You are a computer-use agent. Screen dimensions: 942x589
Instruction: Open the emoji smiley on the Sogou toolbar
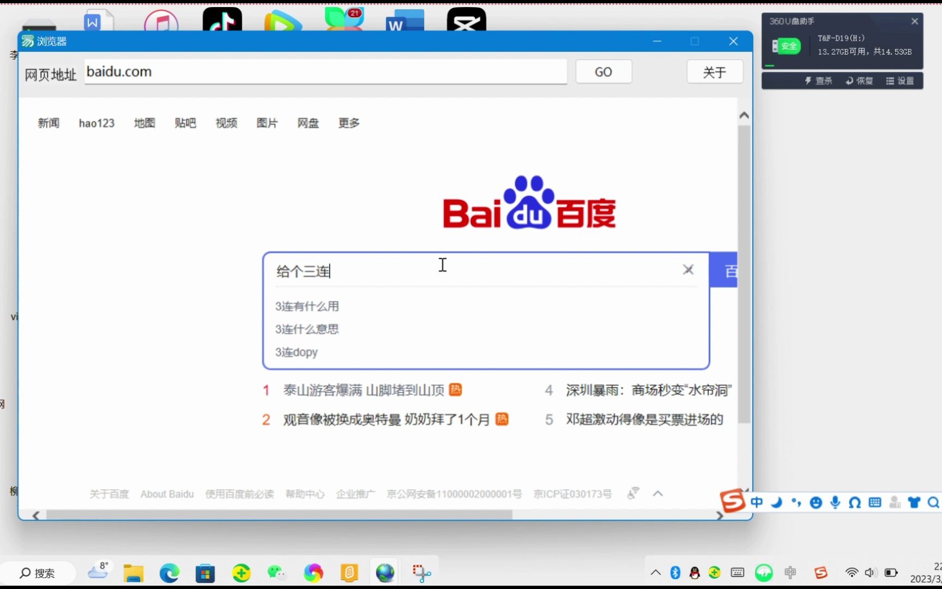tap(816, 502)
